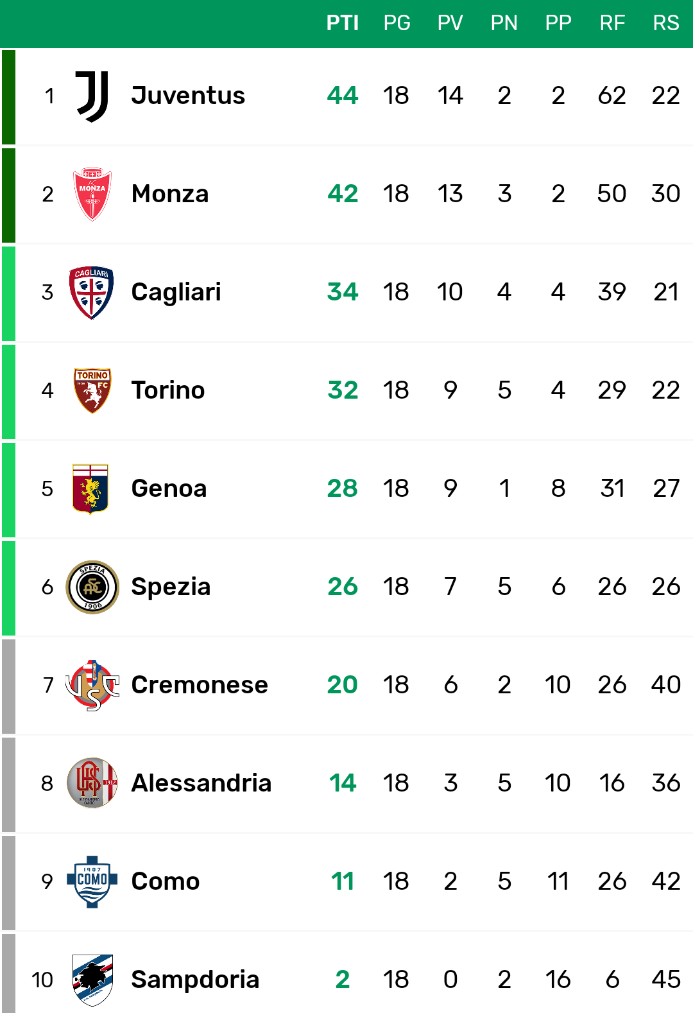Image resolution: width=693 pixels, height=1013 pixels.
Task: Select the Torino bull badge
Action: click(92, 390)
